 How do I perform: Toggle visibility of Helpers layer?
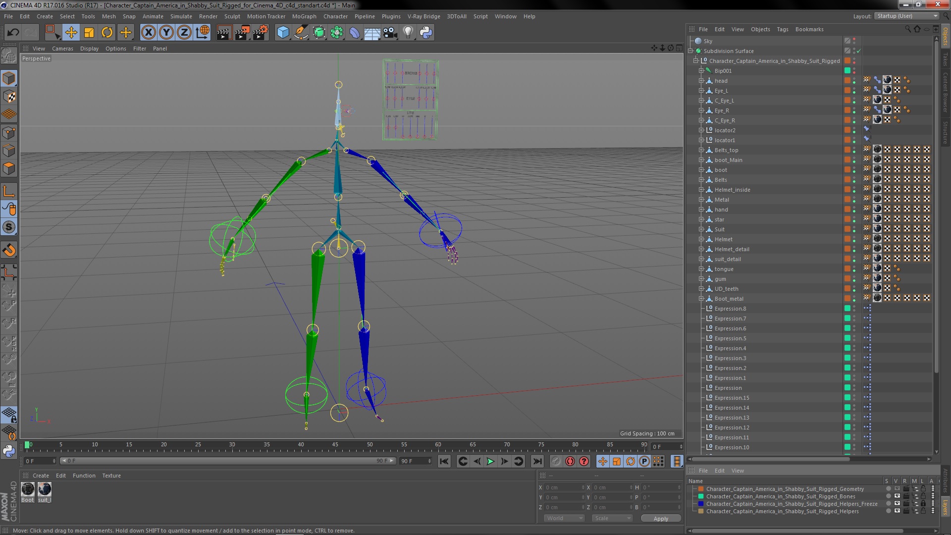coord(897,511)
